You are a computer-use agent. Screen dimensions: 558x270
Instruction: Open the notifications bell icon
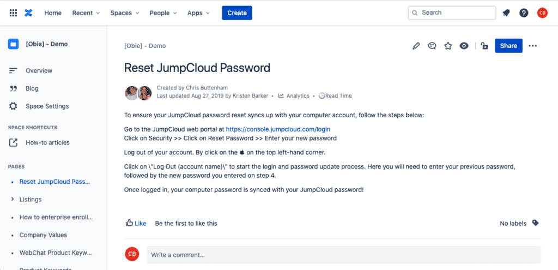(506, 13)
